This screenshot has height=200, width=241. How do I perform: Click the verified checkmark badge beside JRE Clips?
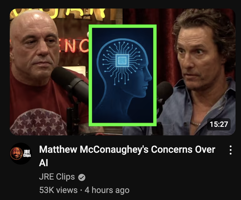82,177
